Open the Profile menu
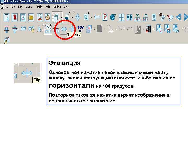 point(39,7)
